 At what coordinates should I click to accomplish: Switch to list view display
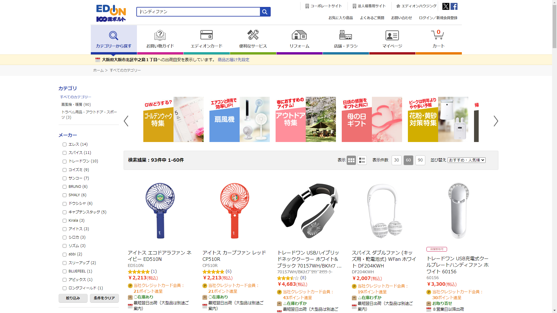(x=362, y=160)
